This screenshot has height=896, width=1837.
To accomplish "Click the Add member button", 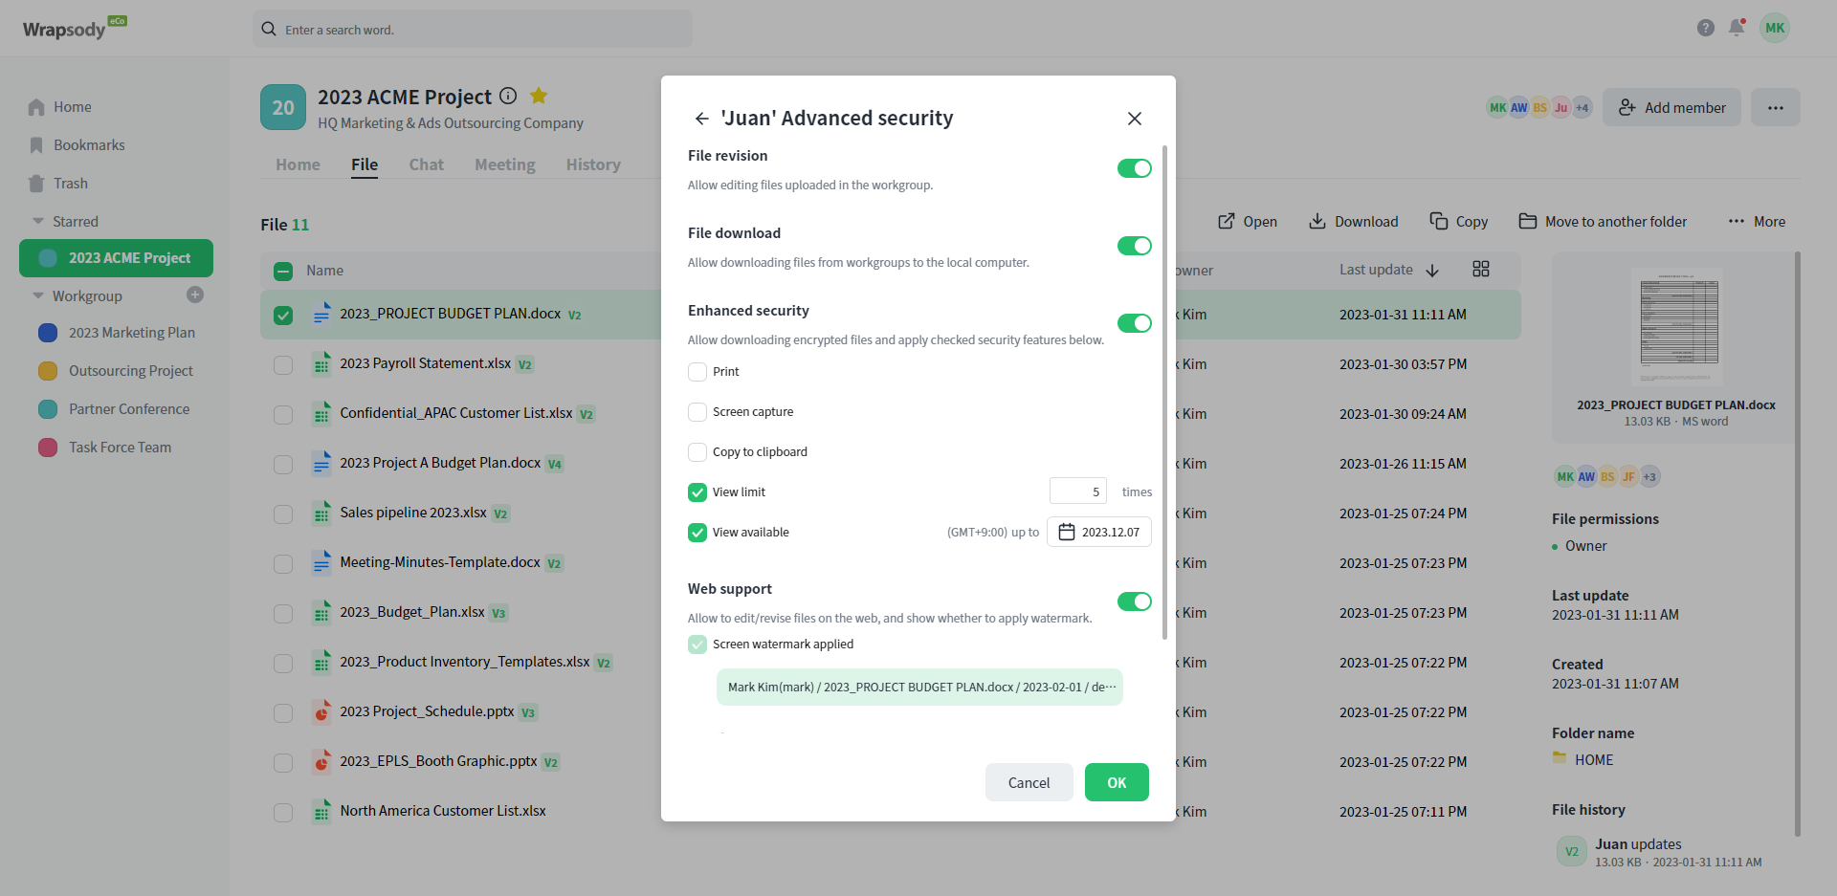I will (x=1671, y=107).
